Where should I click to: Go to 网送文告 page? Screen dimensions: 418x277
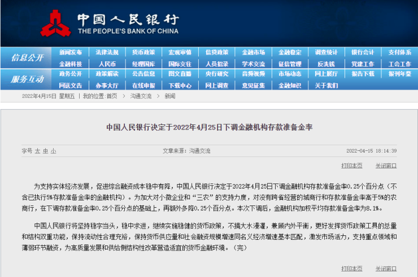(71, 86)
